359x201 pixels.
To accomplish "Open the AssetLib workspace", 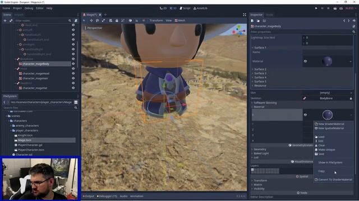I will tap(200, 8).
